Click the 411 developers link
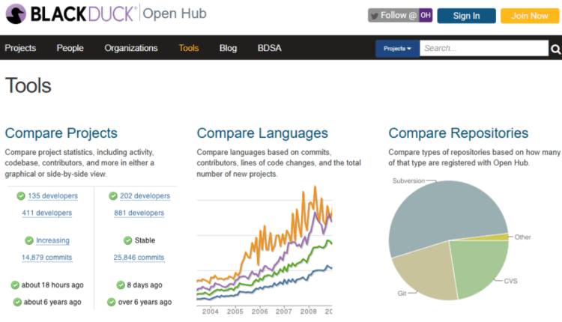 (47, 213)
